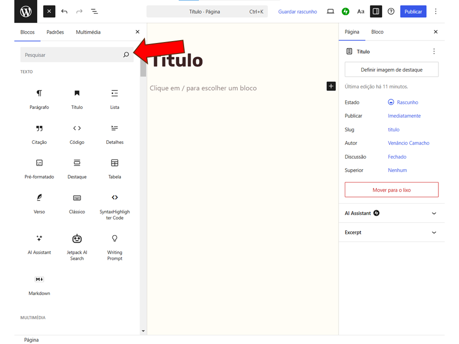This screenshot has width=459, height=344.
Task: Toggle document overview list view
Action: click(95, 11)
